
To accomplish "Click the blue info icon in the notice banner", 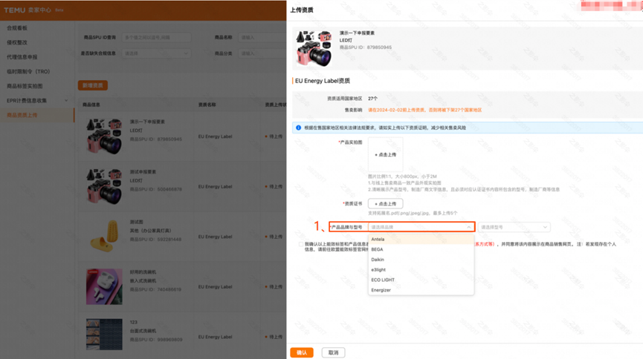I will (299, 128).
